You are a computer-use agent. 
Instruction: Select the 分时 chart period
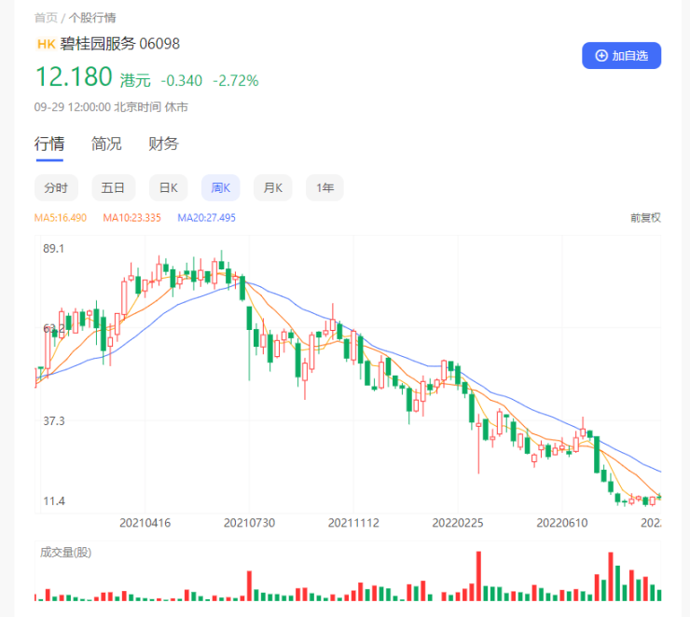click(x=56, y=187)
